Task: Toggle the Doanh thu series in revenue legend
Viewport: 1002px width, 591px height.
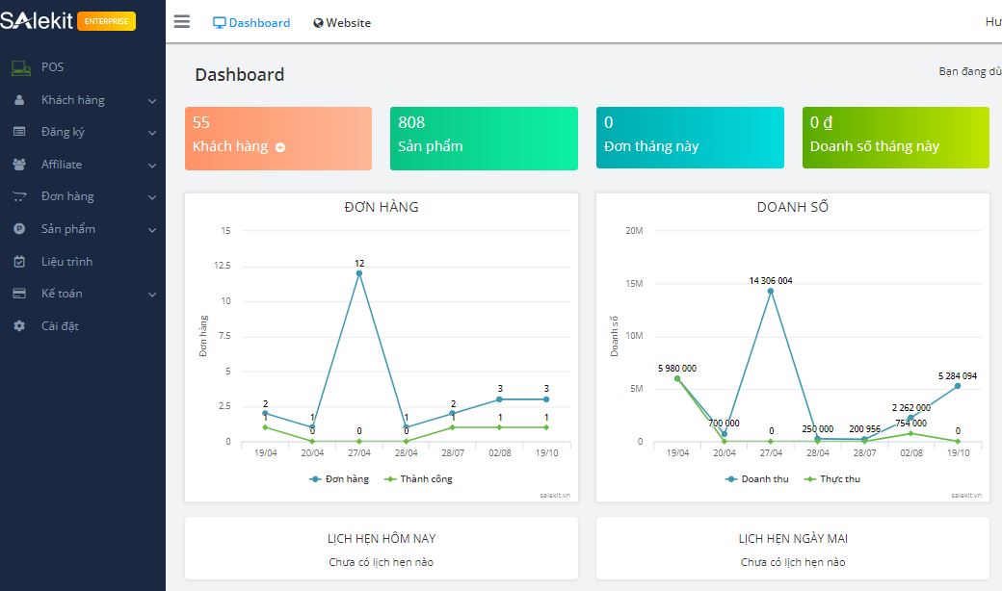Action: click(756, 478)
